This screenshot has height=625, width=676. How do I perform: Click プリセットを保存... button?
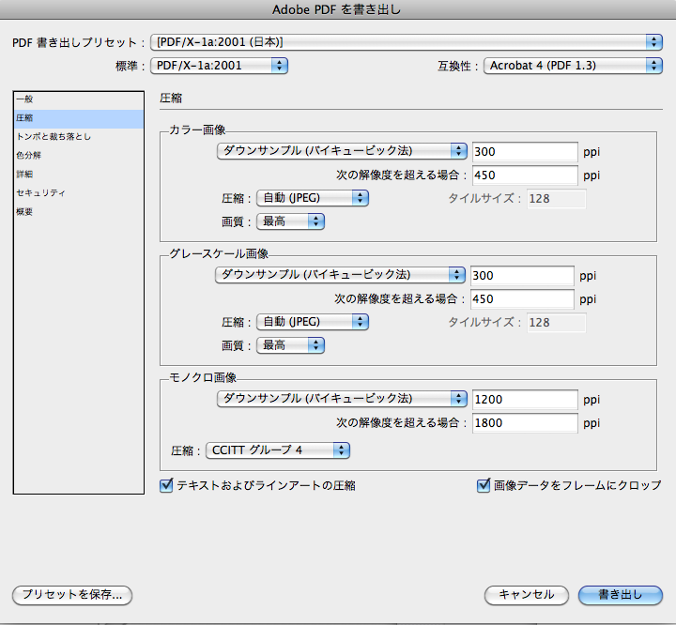point(72,595)
